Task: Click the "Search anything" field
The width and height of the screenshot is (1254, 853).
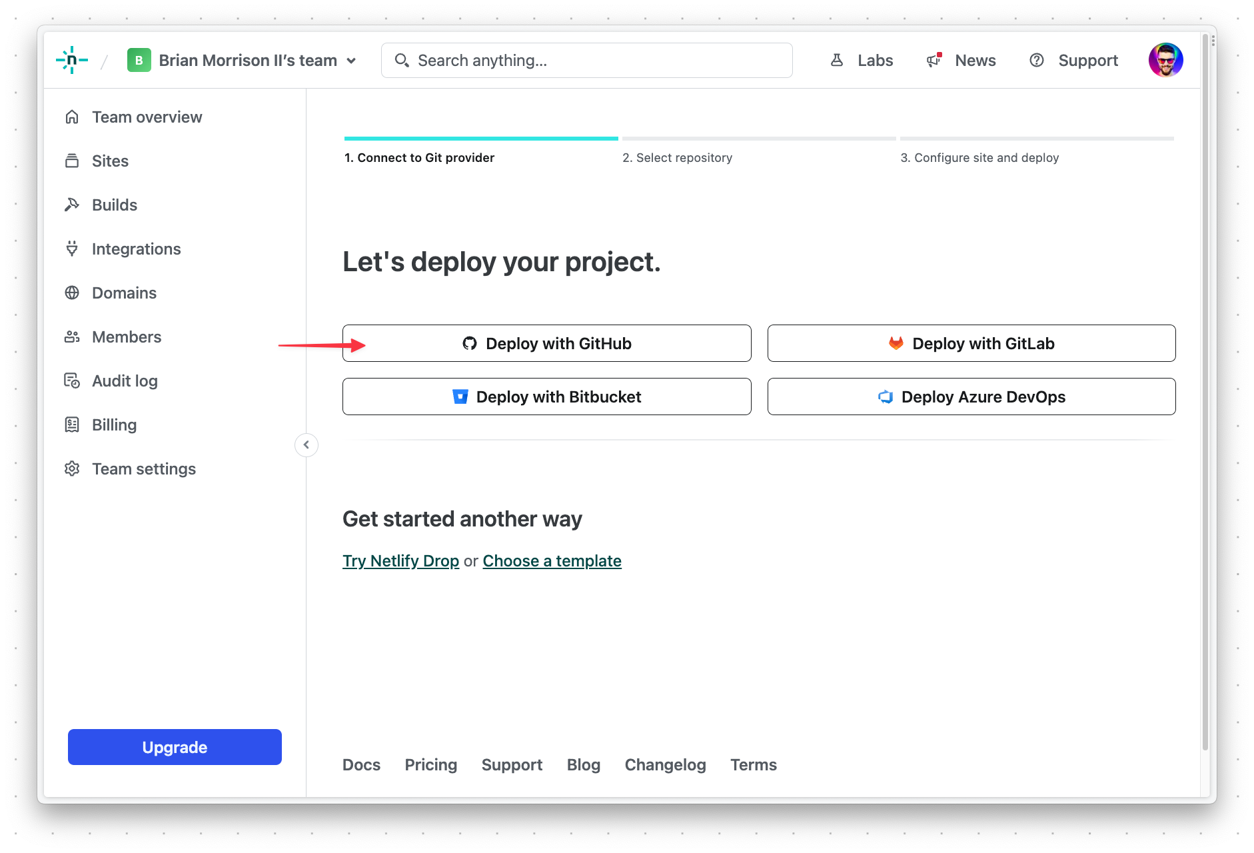Action: pos(586,60)
